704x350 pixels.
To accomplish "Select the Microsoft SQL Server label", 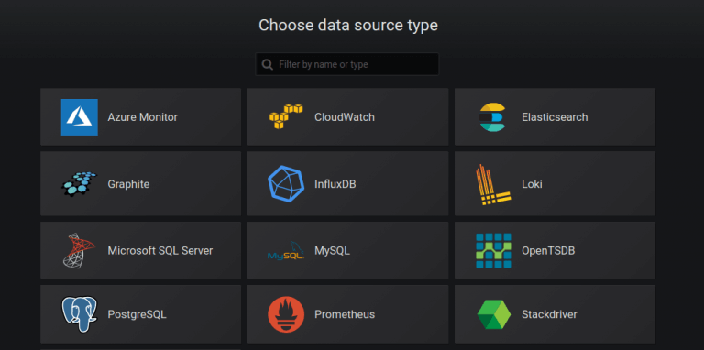I will 160,250.
